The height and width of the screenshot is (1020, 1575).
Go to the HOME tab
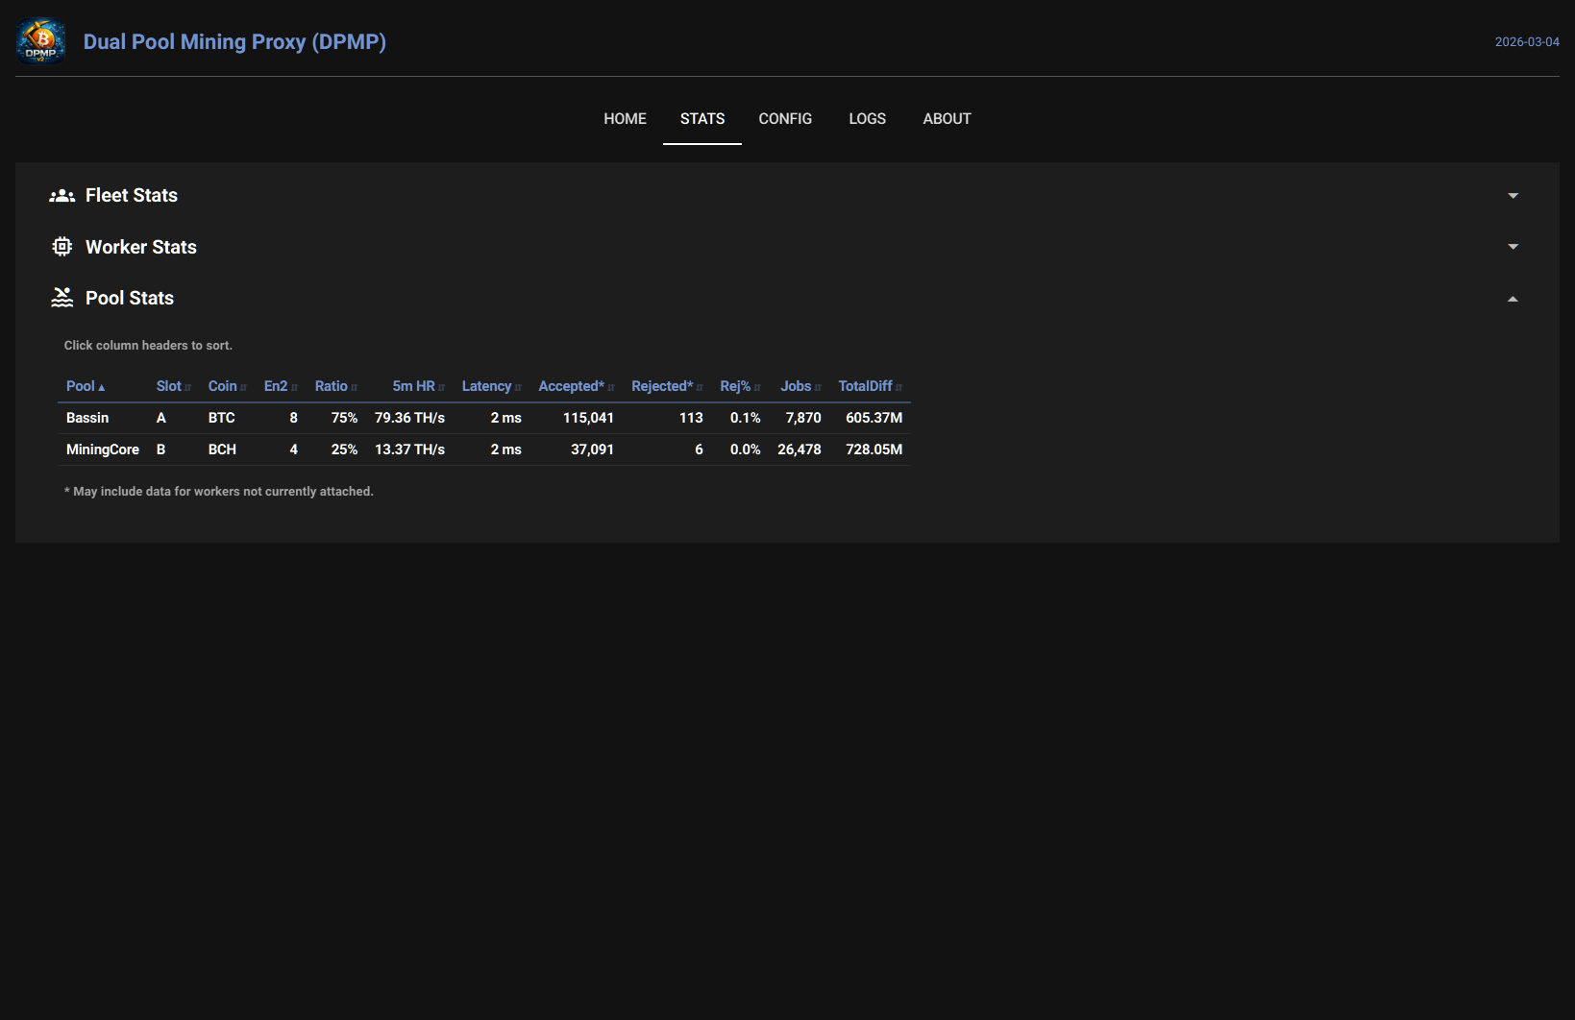pos(625,119)
